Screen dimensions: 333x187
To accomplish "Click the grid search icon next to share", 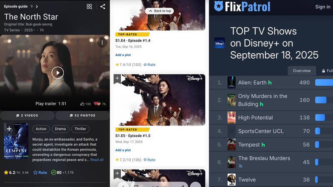I will [x=89, y=7].
